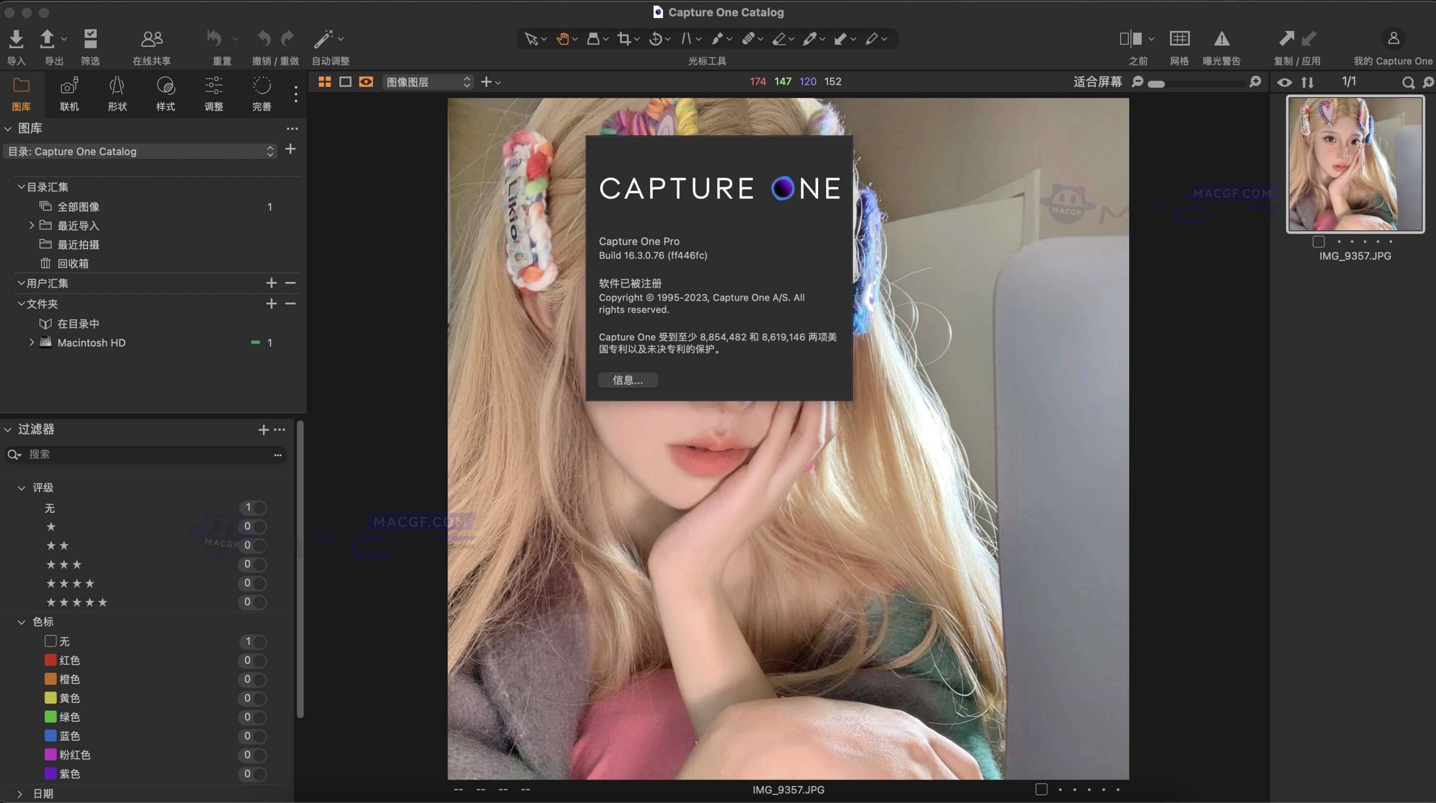1436x803 pixels.
Task: Click the 信息... button in the about dialog
Action: coord(628,380)
